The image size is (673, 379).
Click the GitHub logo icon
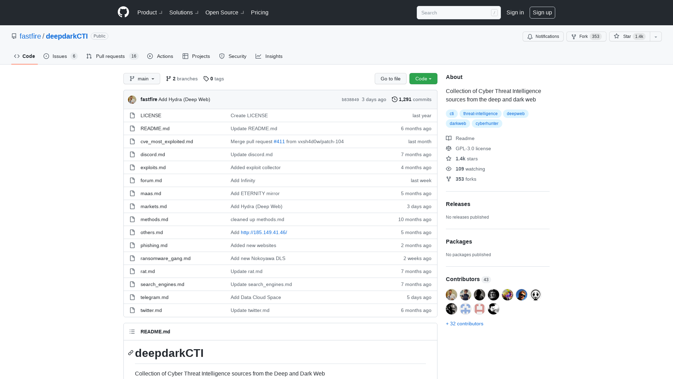click(x=123, y=12)
